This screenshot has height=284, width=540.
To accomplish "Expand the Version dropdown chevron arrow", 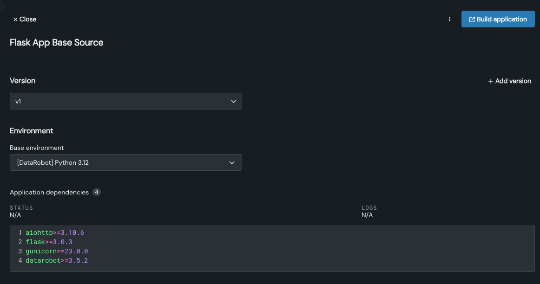I will 234,101.
